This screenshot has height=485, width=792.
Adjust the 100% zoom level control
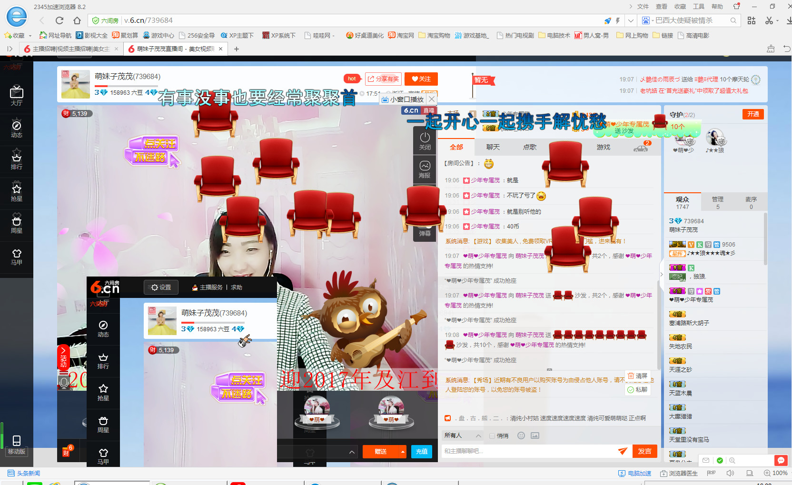point(775,473)
